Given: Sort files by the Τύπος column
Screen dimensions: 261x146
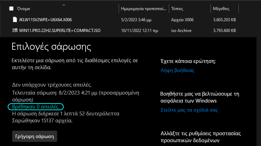Looking at the screenshot, I should coord(177,9).
